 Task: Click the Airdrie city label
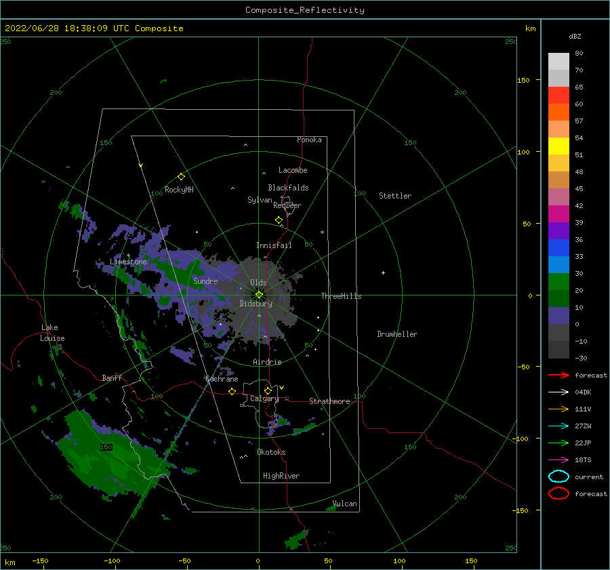tap(267, 362)
